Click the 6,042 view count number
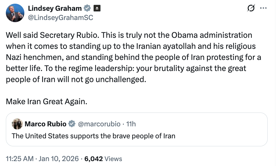Viewport: 276px width, 166px height. click(93, 159)
